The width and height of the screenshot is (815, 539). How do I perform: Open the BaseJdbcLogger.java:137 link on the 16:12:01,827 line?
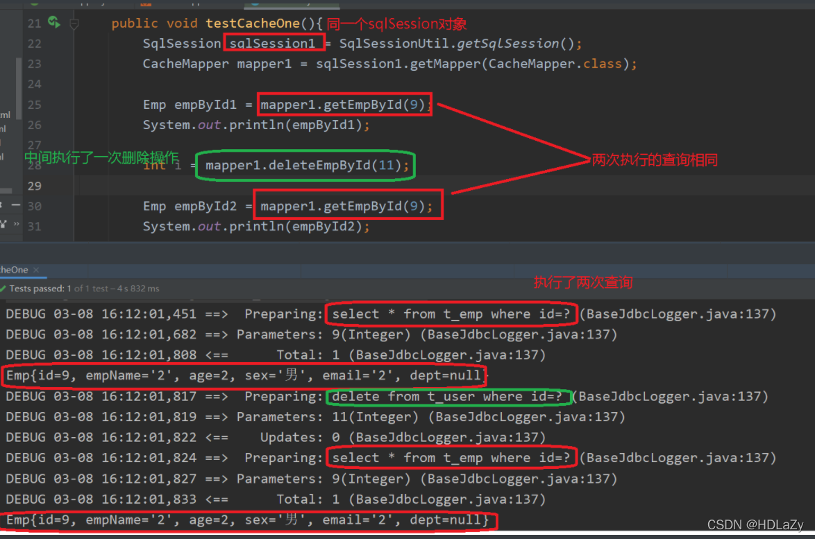click(x=519, y=479)
